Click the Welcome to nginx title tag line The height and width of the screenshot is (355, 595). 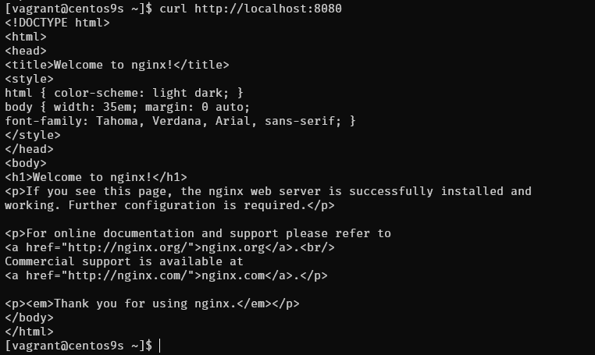click(117, 65)
